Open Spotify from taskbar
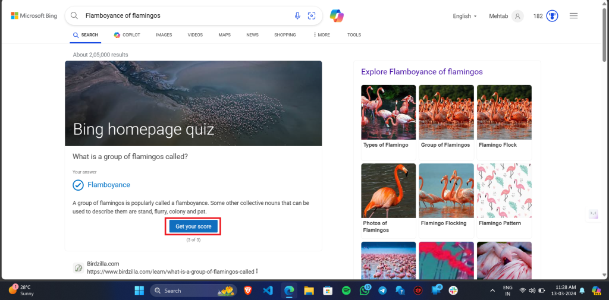Screen dimensions: 609x300 [x=346, y=290]
